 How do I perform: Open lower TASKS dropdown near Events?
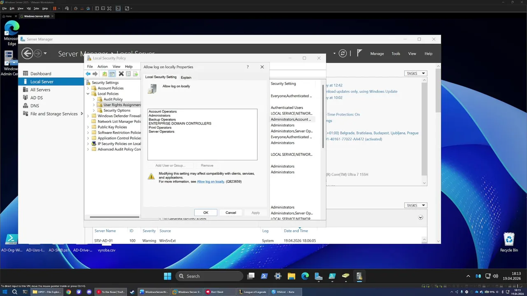[416, 205]
